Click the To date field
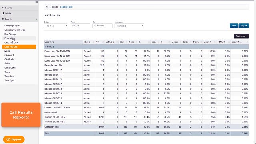Image resolution: width=256 pixels, height=144 pixels. click(x=102, y=26)
